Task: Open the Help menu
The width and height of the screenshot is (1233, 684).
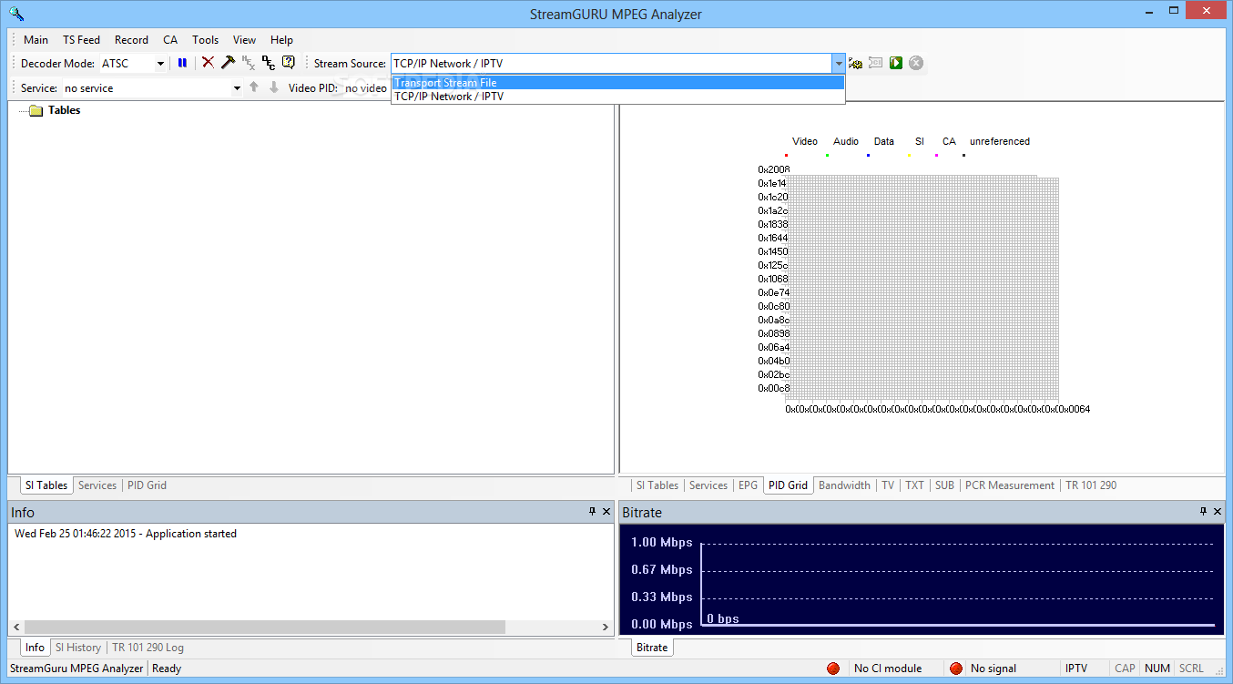Action: 281,40
